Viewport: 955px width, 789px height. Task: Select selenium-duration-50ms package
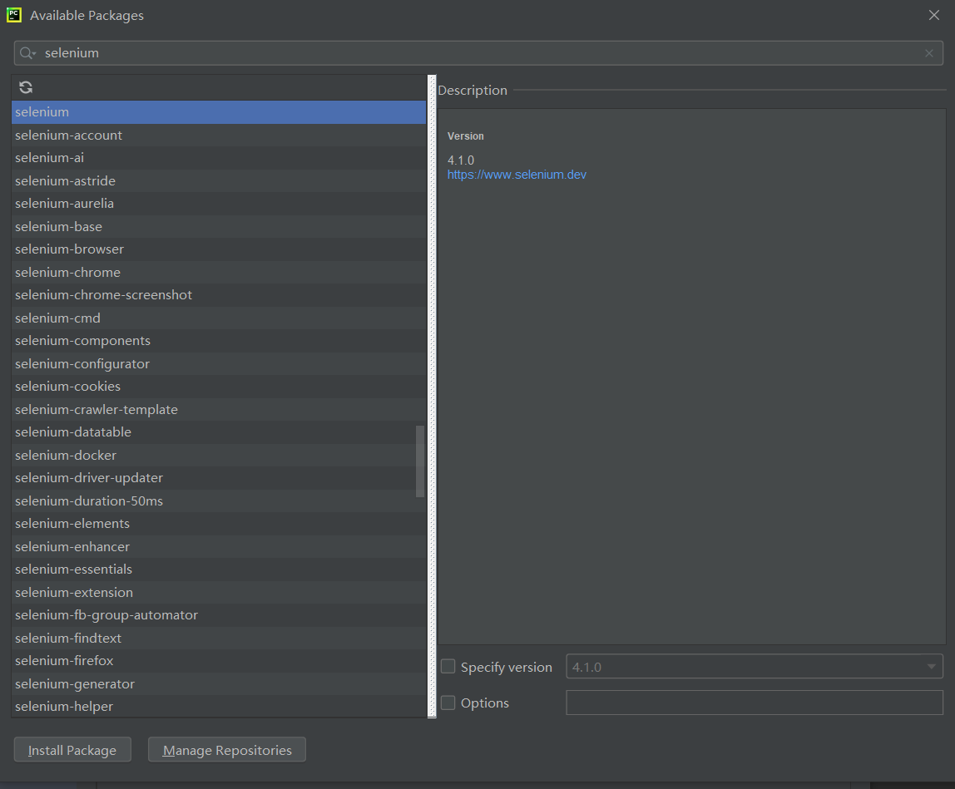pos(219,501)
